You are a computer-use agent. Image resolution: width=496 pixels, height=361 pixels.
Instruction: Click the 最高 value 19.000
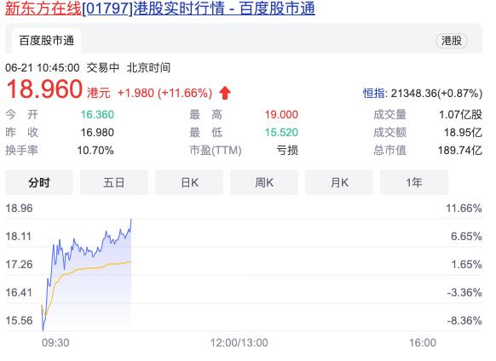[x=281, y=114]
